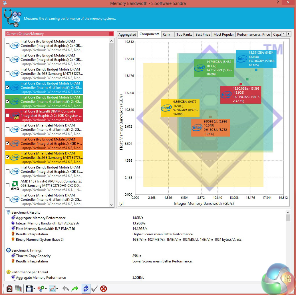The width and height of the screenshot is (296, 295).
Task: Open the chart icon dropdown arrow
Action: pyautogui.click(x=57, y=289)
